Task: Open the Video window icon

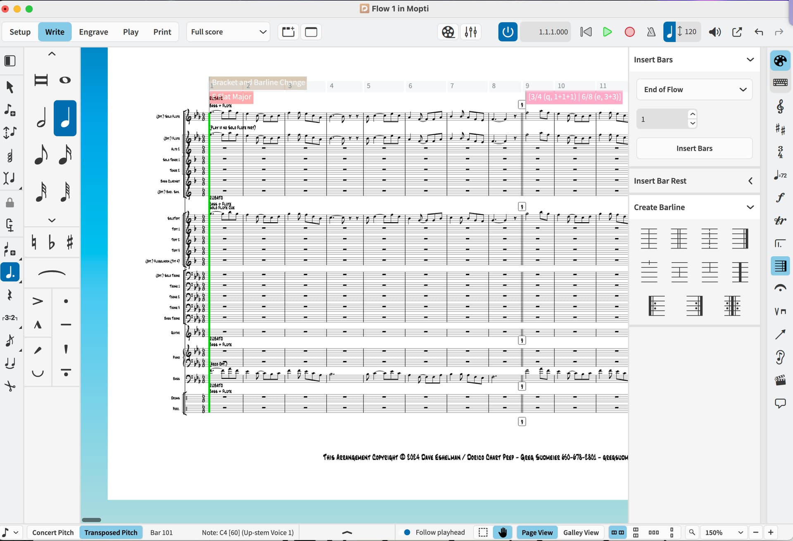Action: (x=448, y=32)
